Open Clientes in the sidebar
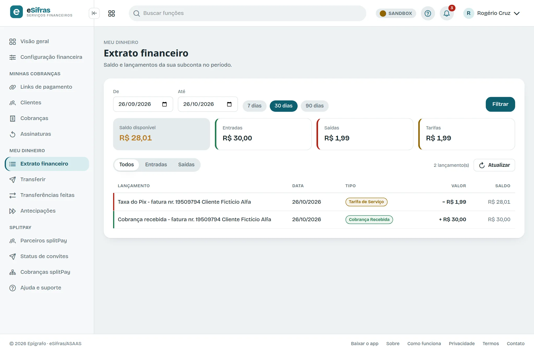This screenshot has width=534, height=353. point(47,103)
